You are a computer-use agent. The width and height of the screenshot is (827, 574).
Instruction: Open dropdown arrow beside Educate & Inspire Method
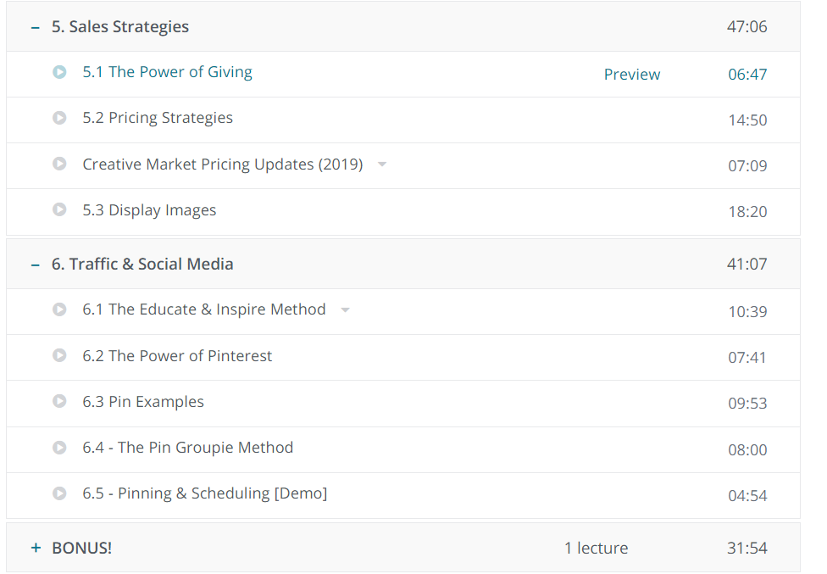[x=345, y=310]
